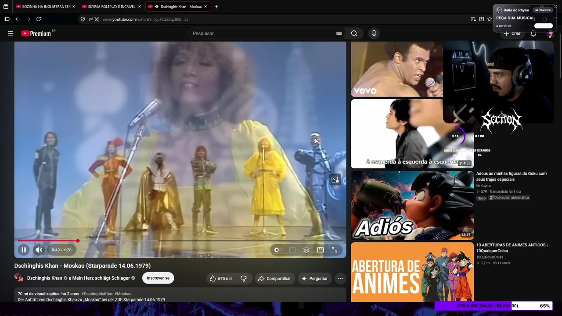
Task: Close the SOZINHA NA INGLATERRA tab
Action: [x=73, y=7]
